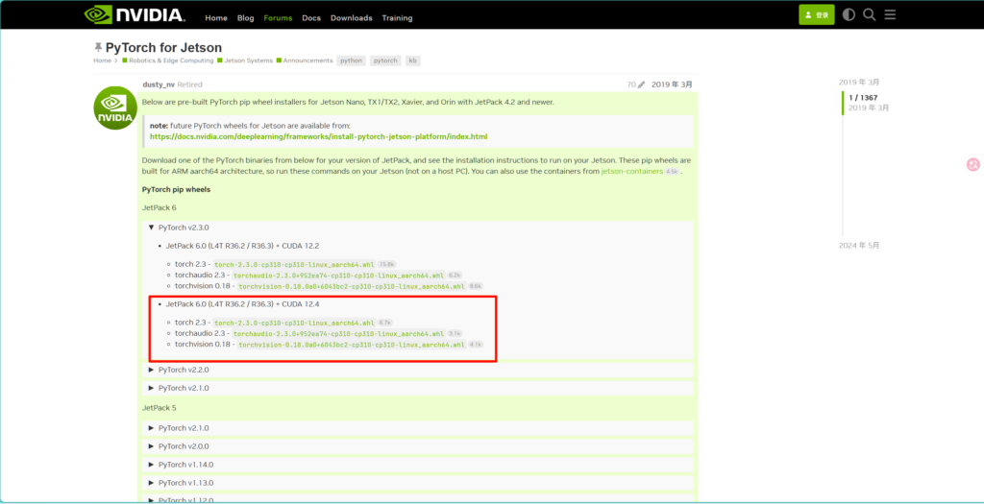
Task: Expand PyTorch v2.1.0 under JetPack 6
Action: tap(178, 388)
